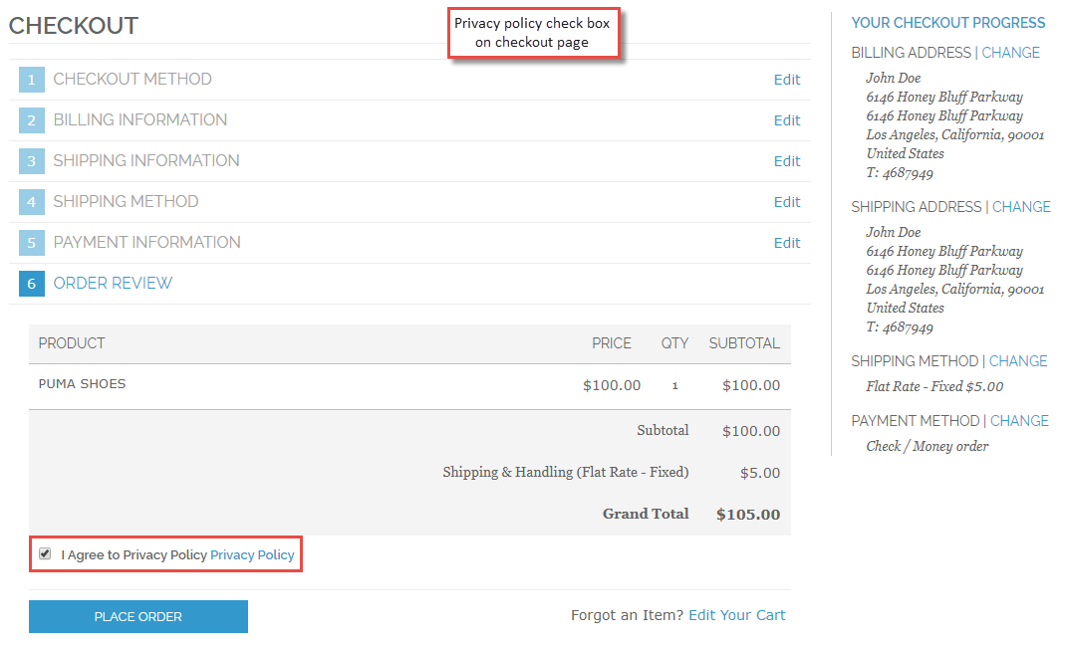Image resolution: width=1066 pixels, height=645 pixels.
Task: Open the blue Privacy Policy link
Action: (x=252, y=554)
